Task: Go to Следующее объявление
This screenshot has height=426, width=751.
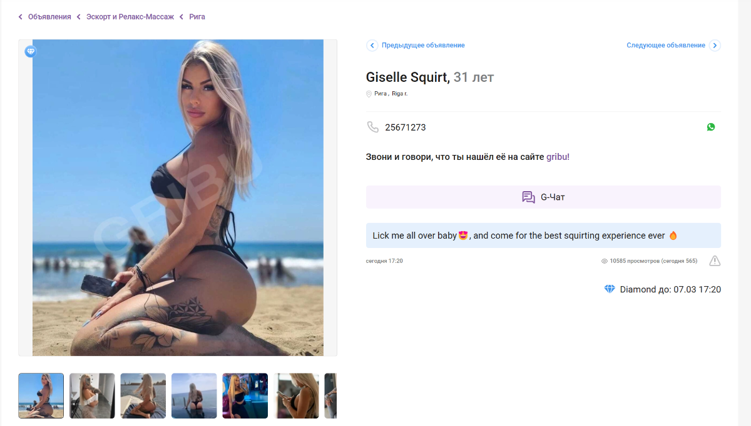Action: [x=666, y=46]
